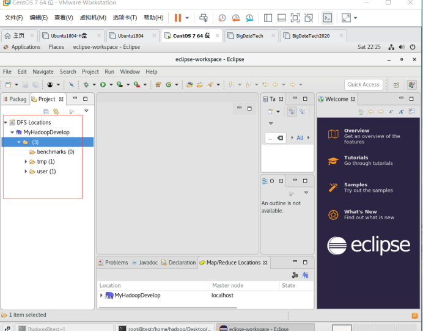
Task: Open the New wizard dropdown arrow
Action: [16, 85]
